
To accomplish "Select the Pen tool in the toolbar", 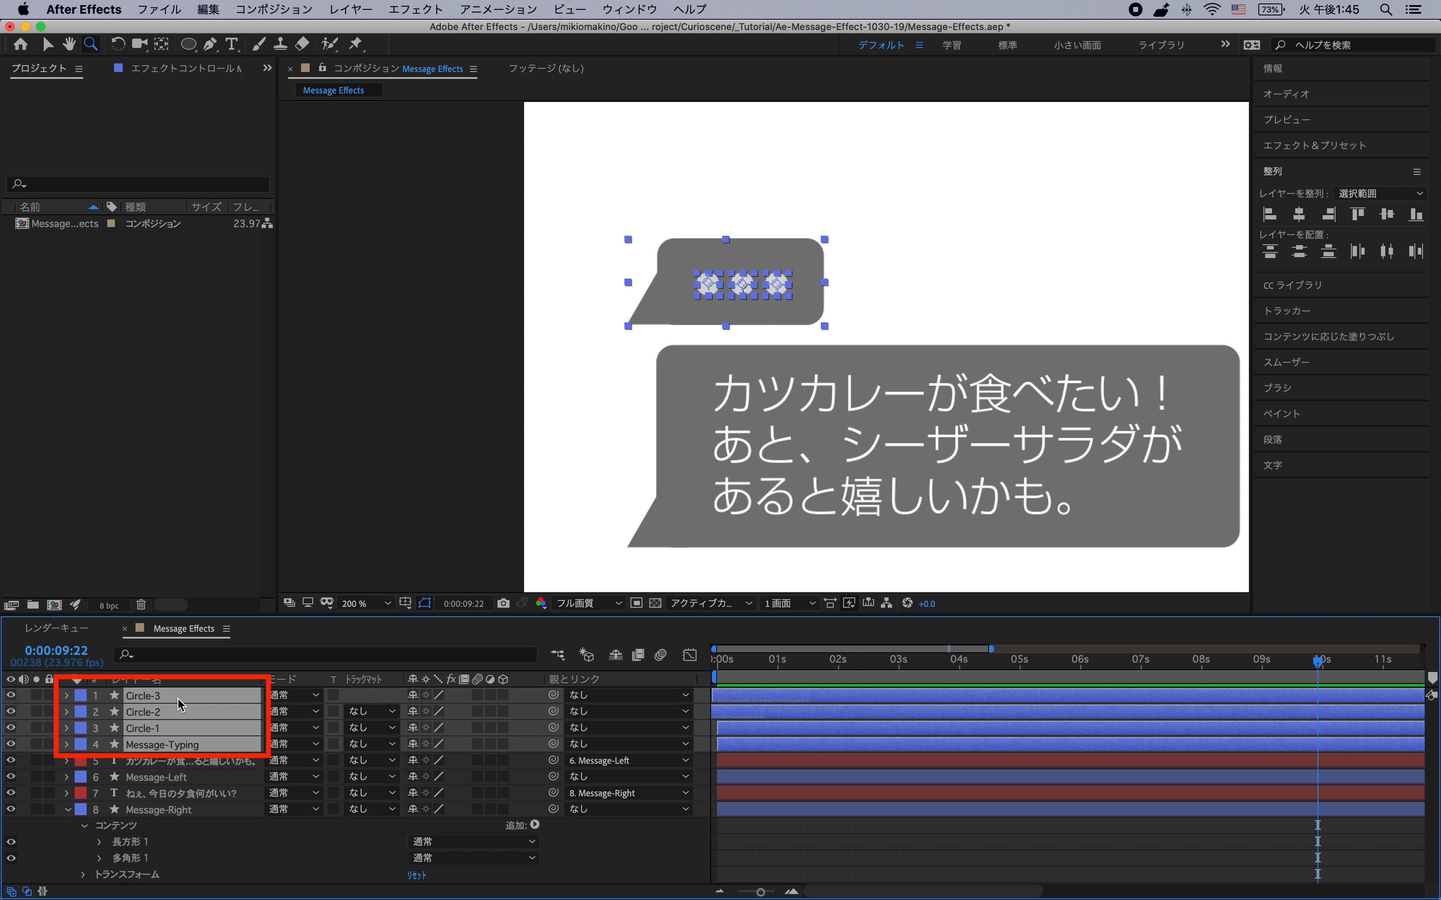I will [x=210, y=44].
